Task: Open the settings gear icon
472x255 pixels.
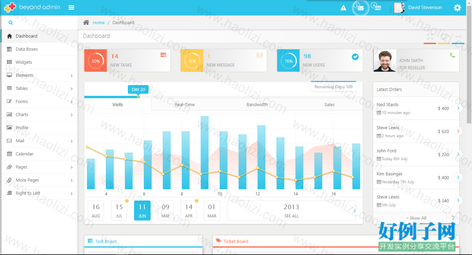Action: coord(457,8)
